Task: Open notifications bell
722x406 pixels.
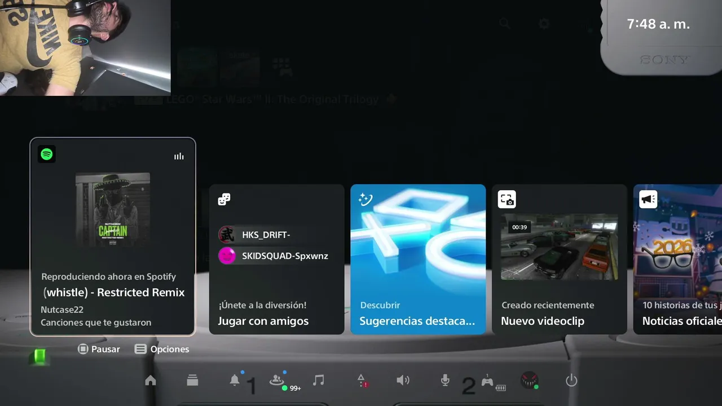Action: (x=235, y=381)
